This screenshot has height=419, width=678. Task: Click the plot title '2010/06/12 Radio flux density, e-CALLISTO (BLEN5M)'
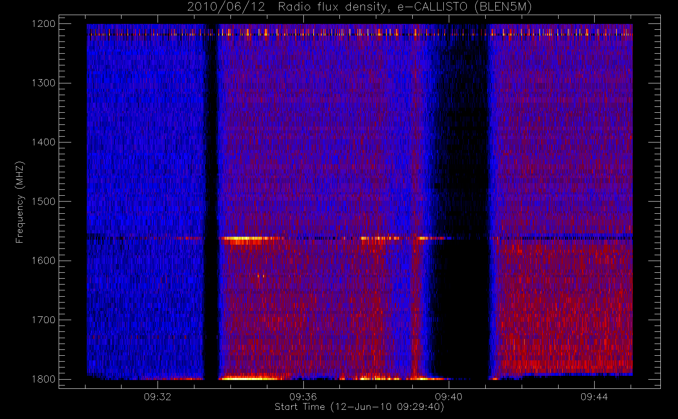(x=360, y=7)
